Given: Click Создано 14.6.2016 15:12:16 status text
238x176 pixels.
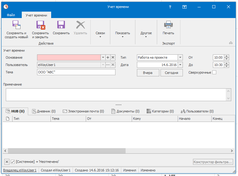Looking at the screenshot, I should (x=97, y=170).
